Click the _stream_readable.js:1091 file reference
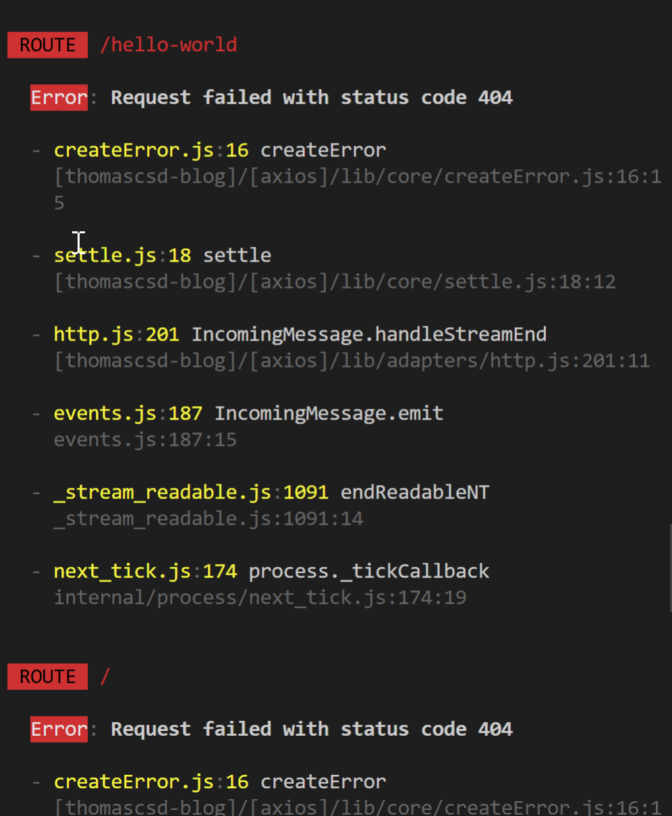This screenshot has width=672, height=816. [x=191, y=492]
